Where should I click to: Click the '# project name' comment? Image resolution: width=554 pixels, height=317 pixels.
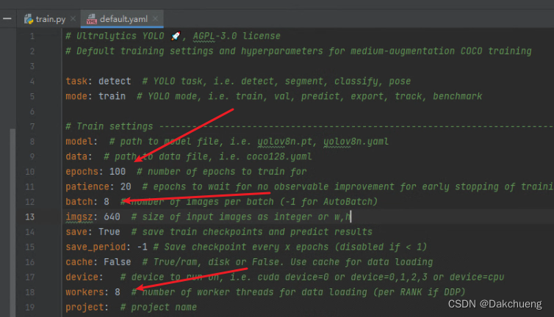pyautogui.click(x=158, y=307)
